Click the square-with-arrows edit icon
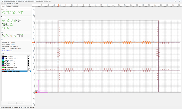182x109 pixels. (x=18, y=36)
